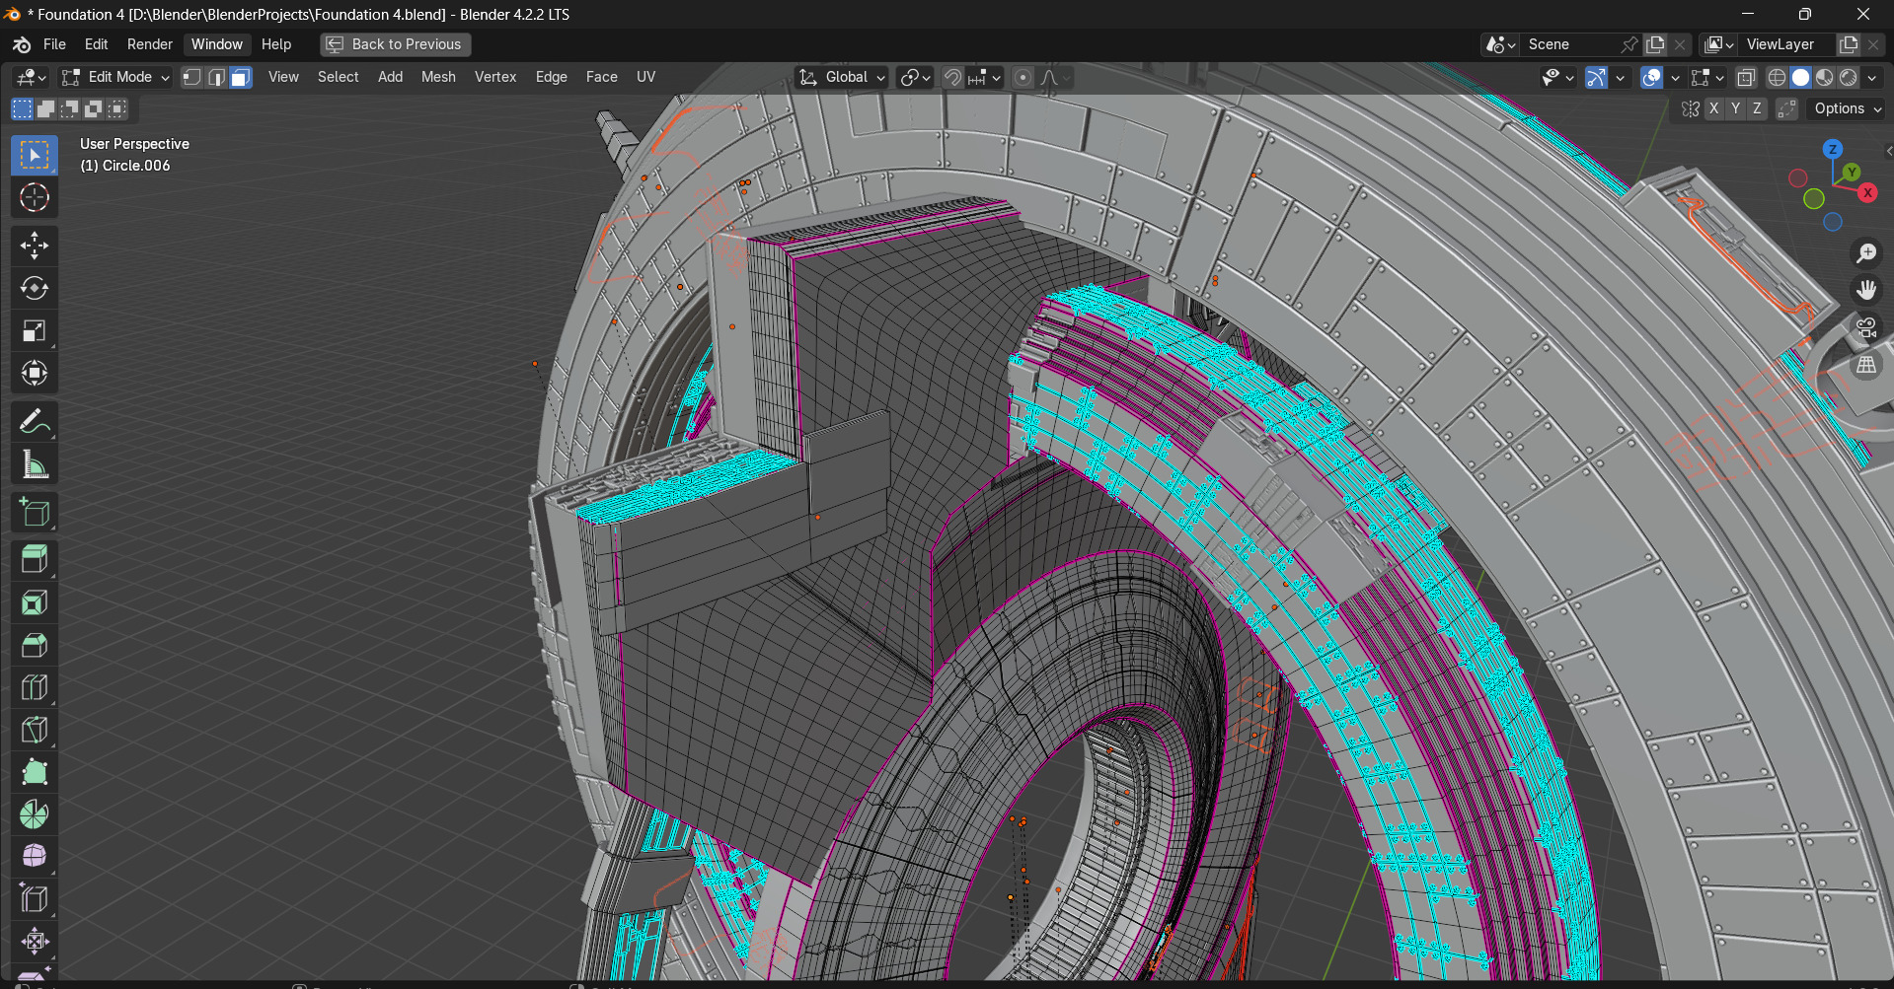Open viewport shading options dropdown
The image size is (1894, 989).
[x=1872, y=77]
